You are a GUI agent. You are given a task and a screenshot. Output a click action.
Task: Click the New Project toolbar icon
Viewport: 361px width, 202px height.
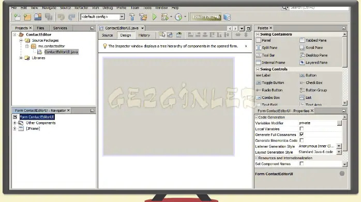click(x=27, y=17)
